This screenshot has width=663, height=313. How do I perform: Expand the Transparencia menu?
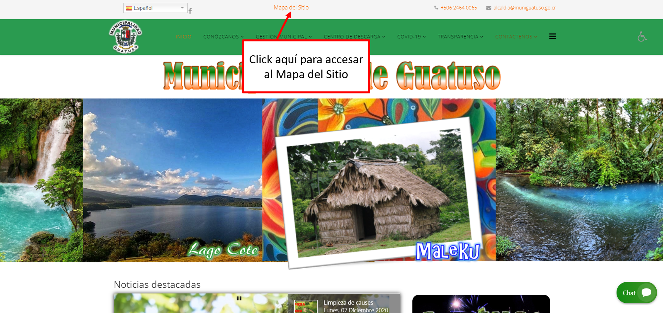click(460, 36)
